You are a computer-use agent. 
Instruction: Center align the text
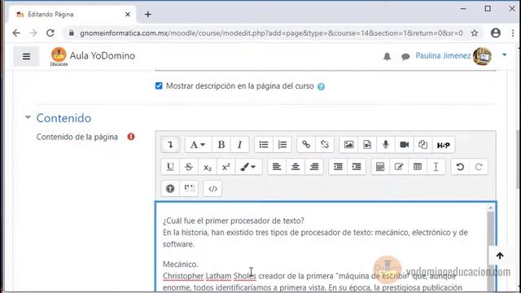point(296,166)
